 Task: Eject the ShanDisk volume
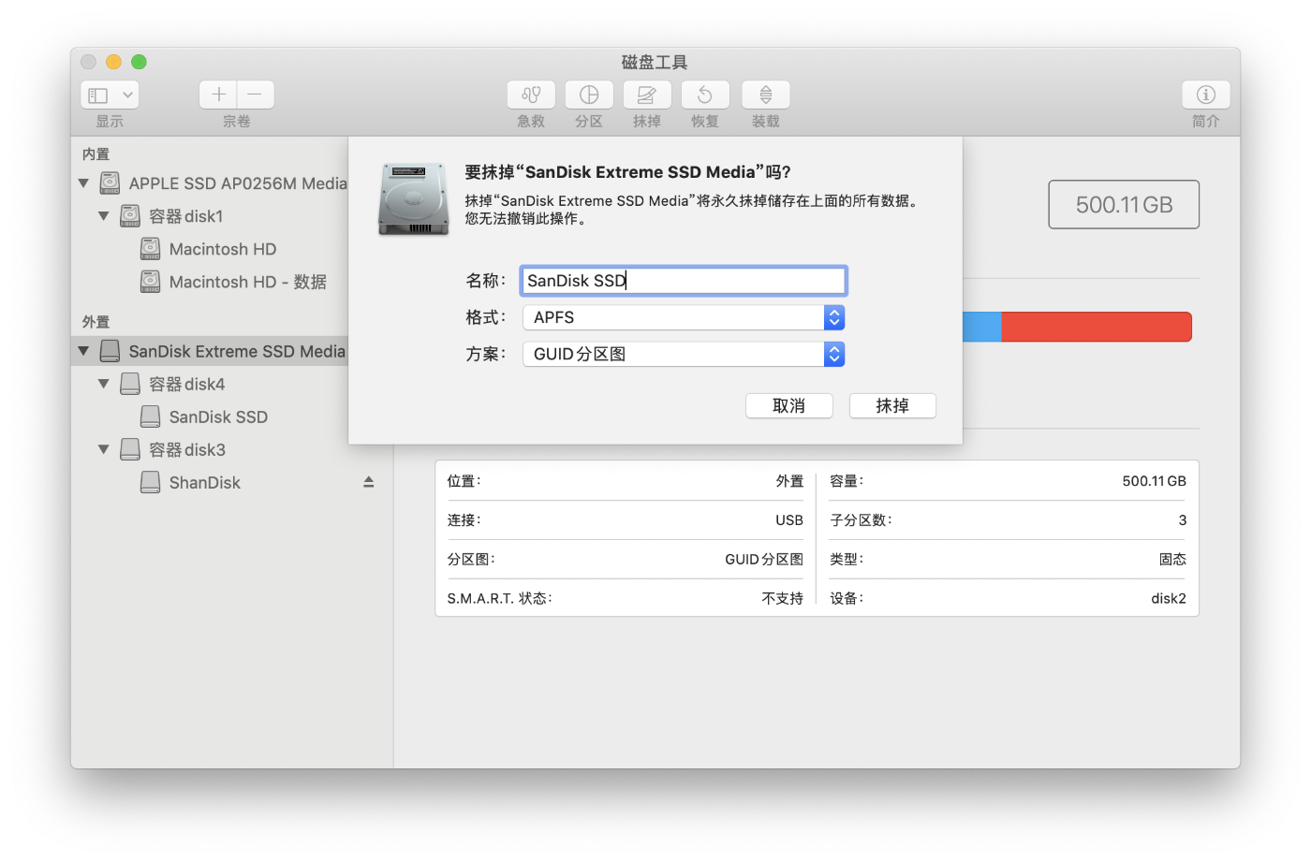369,482
